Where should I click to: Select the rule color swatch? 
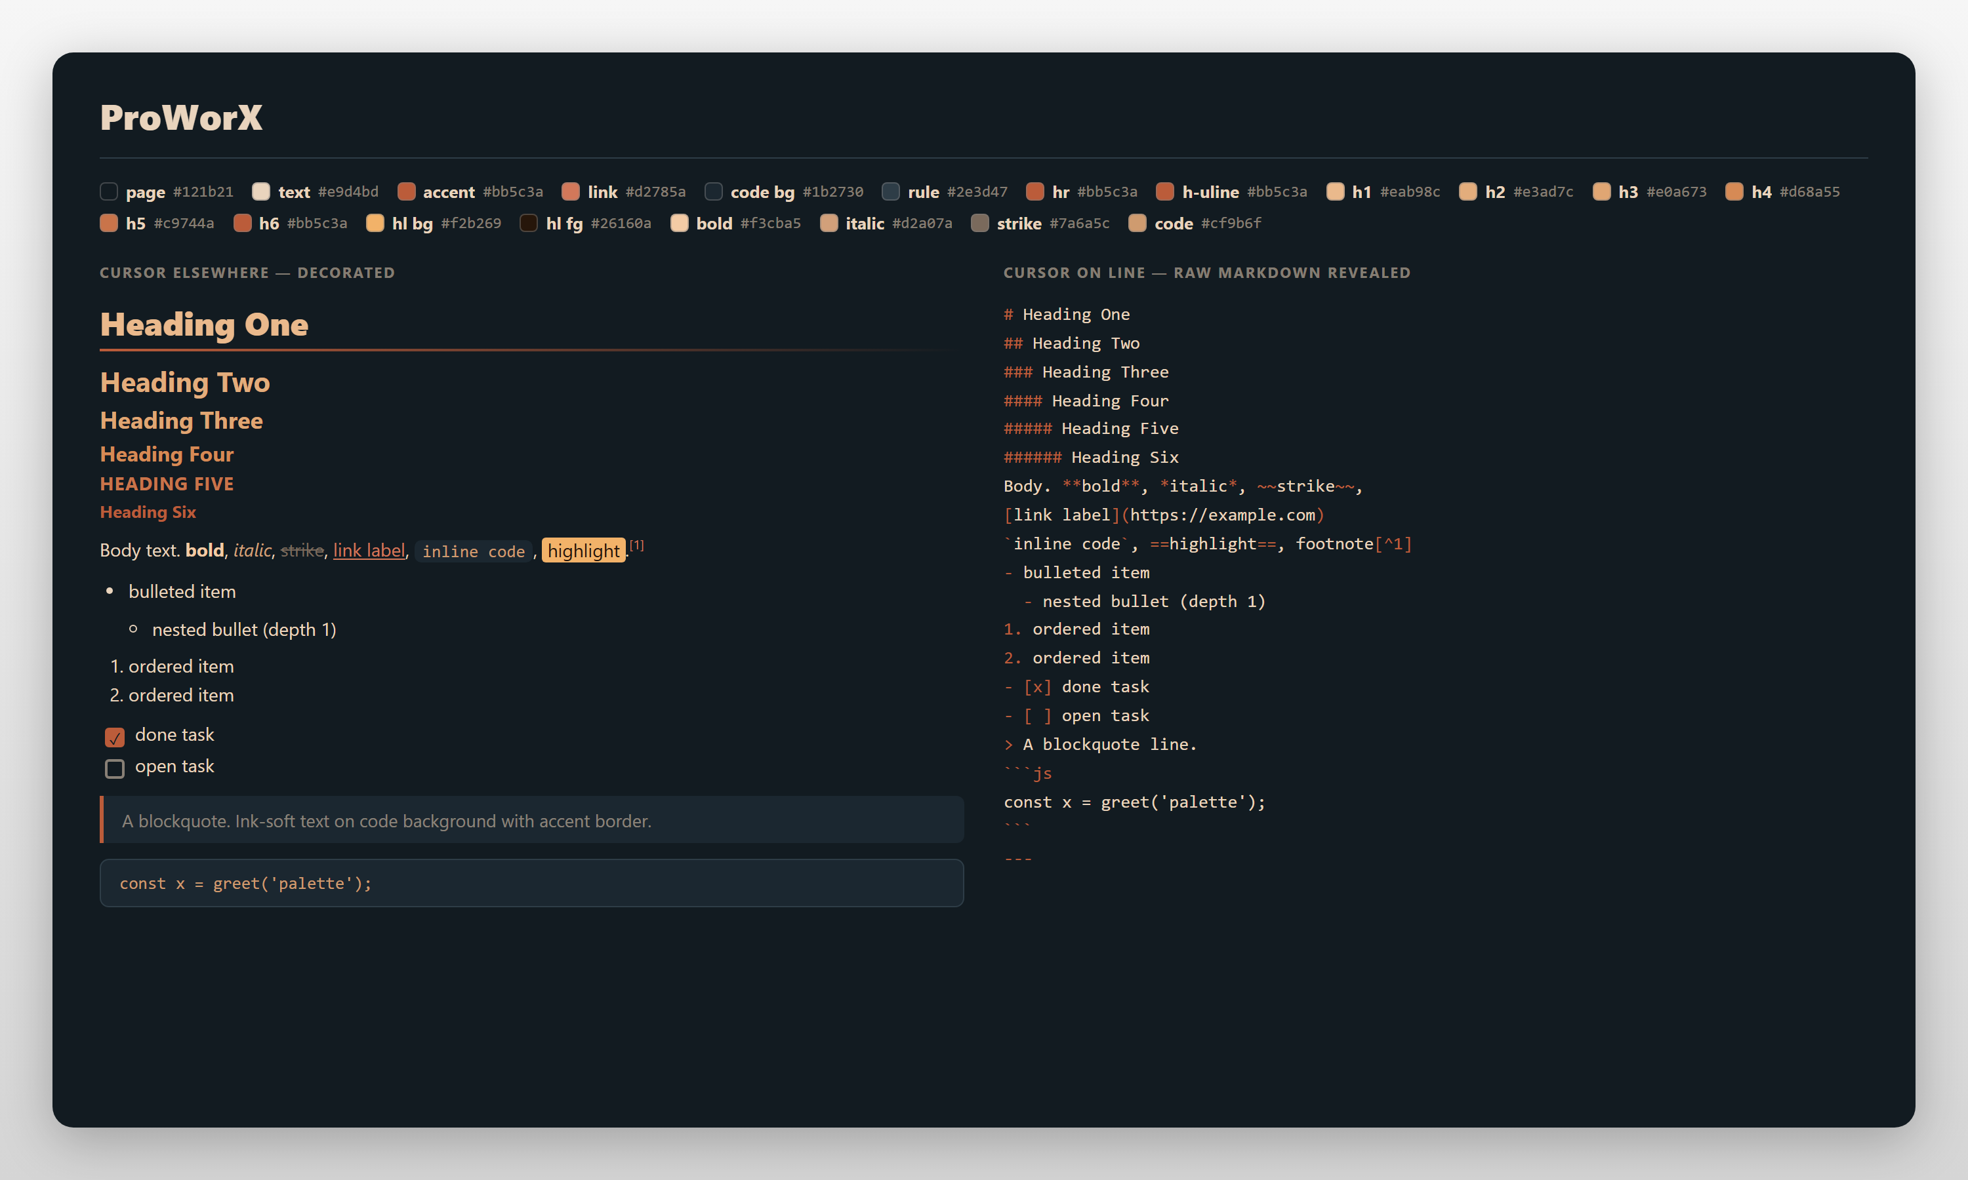tap(891, 191)
